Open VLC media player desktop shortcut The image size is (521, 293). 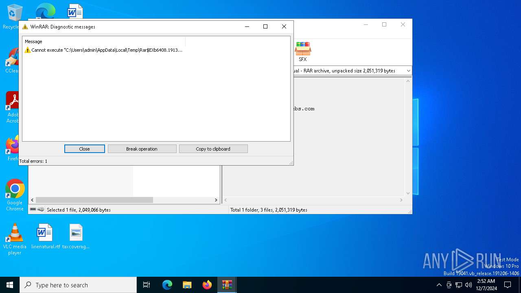15,239
